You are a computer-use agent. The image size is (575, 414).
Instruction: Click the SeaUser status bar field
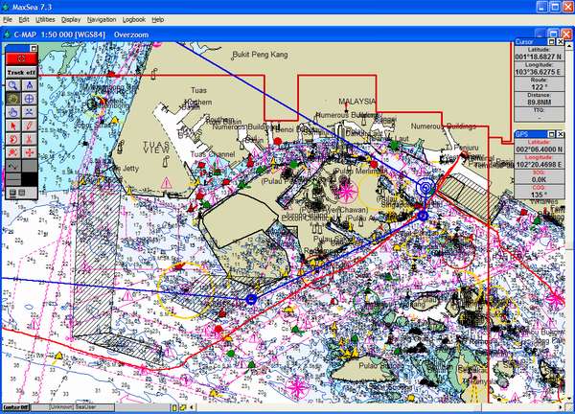coord(85,407)
